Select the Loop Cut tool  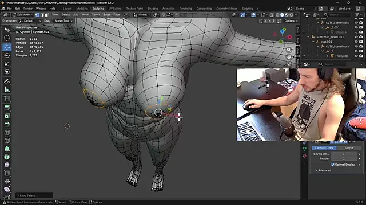pyautogui.click(x=7, y=133)
